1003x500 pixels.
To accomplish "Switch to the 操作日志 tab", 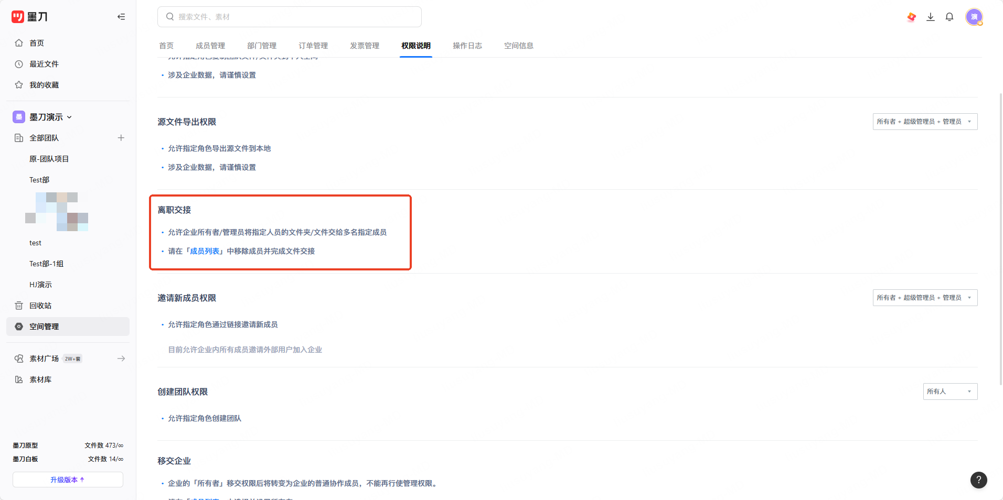I will pyautogui.click(x=467, y=46).
